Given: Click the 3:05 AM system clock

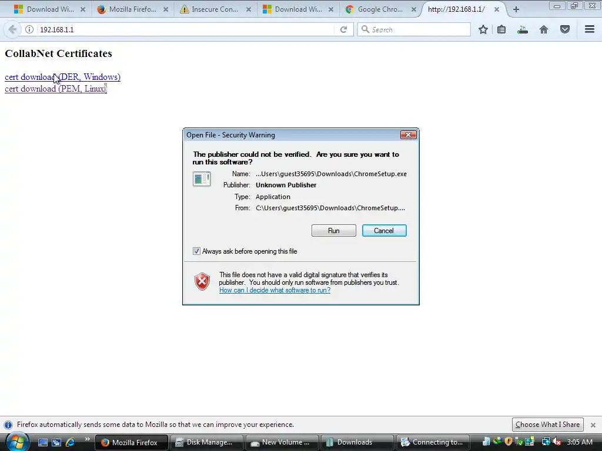Looking at the screenshot, I should (x=579, y=442).
